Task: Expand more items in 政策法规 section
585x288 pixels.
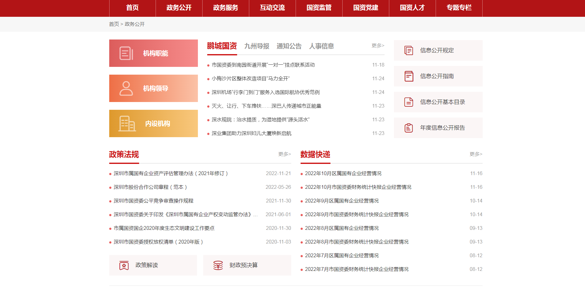Action: (284, 154)
